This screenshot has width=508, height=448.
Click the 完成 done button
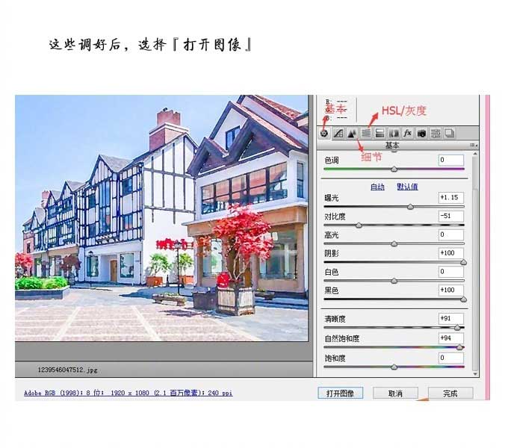(450, 393)
